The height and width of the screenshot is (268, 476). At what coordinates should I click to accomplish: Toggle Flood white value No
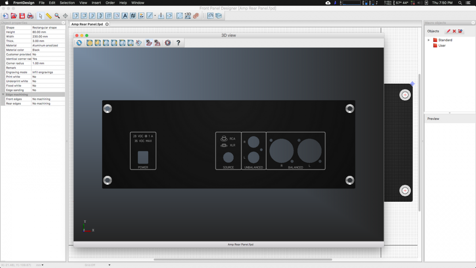tap(48, 86)
